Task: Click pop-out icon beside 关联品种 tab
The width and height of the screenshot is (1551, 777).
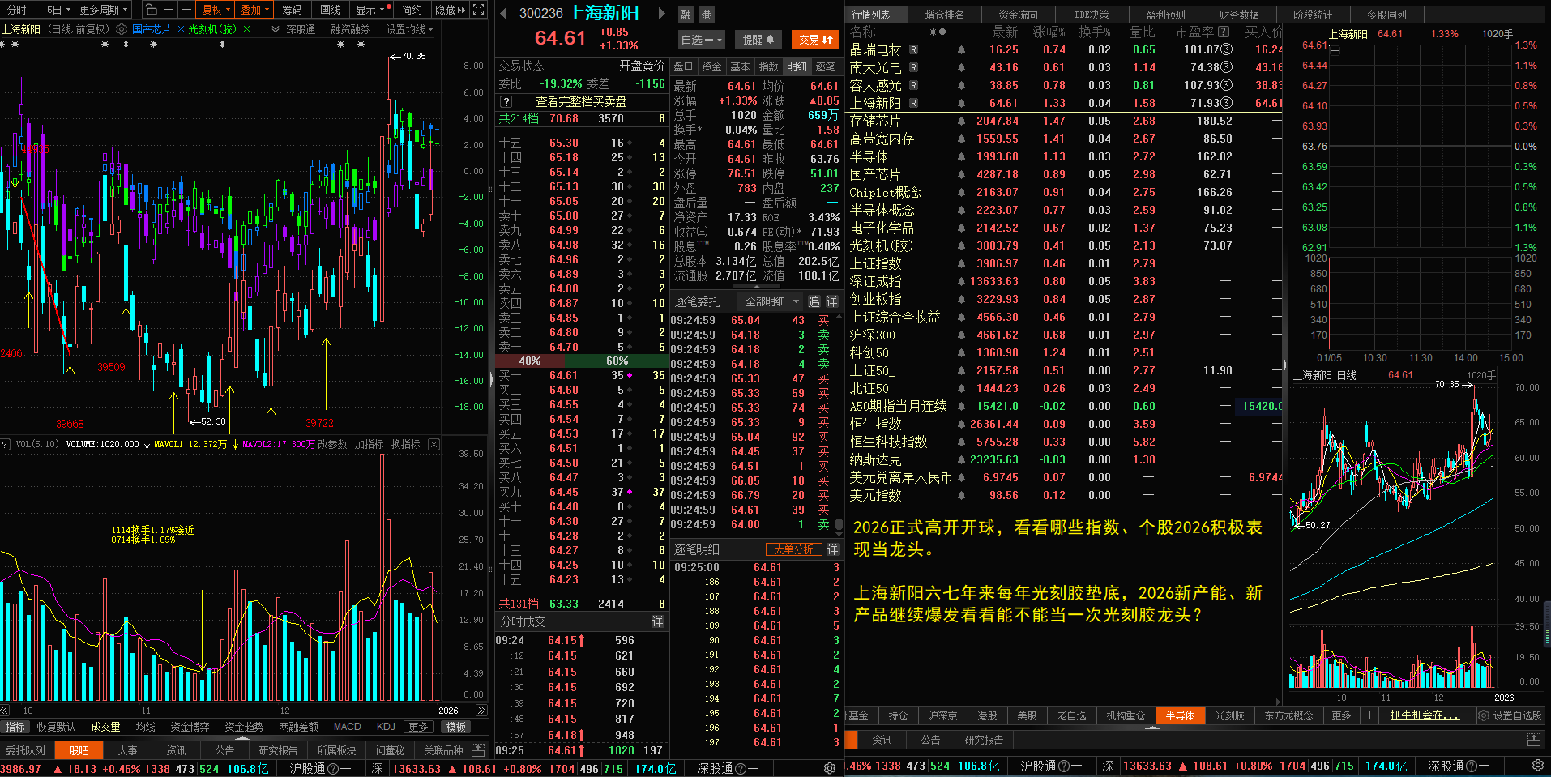Action: 478,749
